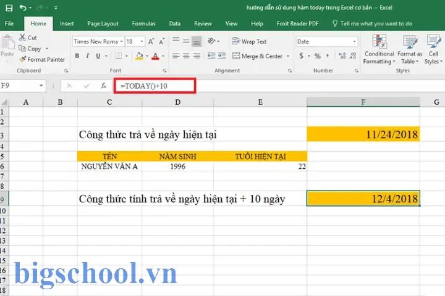Viewport: 445px width, 296px height.
Task: Align text right
Action: (x=197, y=55)
